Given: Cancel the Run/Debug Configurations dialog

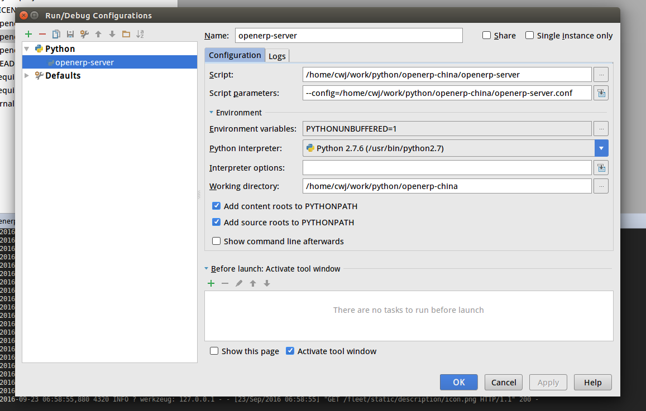Looking at the screenshot, I should (x=504, y=382).
